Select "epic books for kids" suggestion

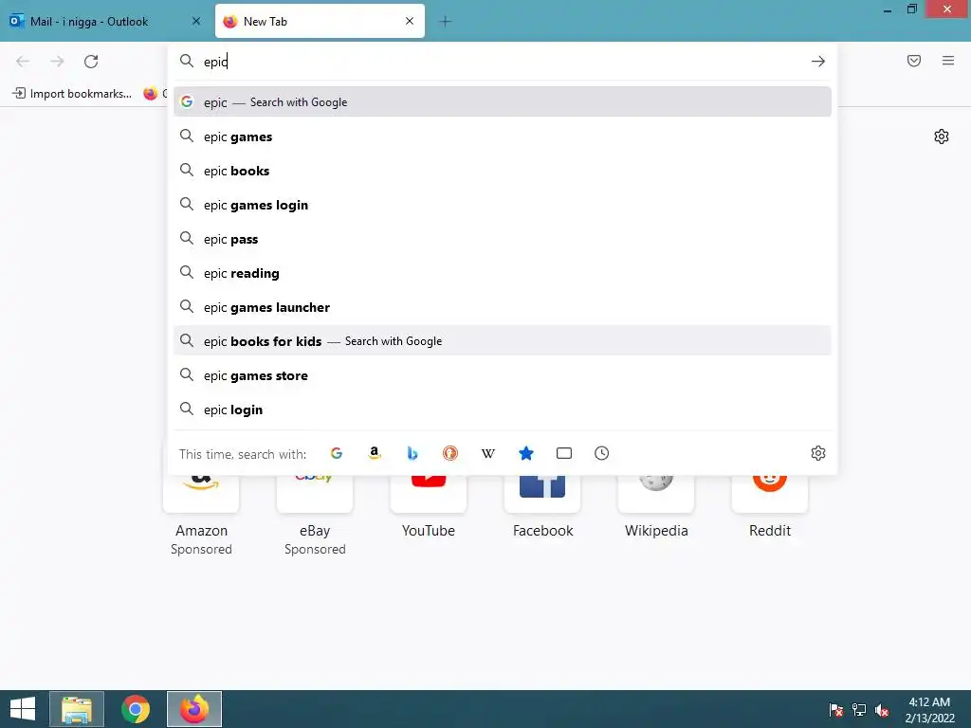(x=503, y=341)
